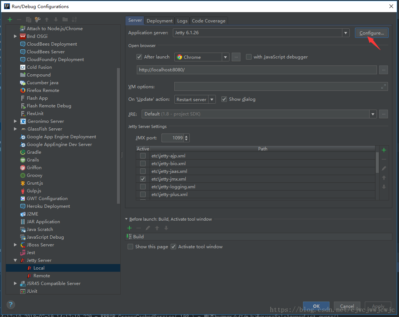Image resolution: width=399 pixels, height=317 pixels.
Task: Click the copy configuration toolbar icon
Action: (x=29, y=19)
